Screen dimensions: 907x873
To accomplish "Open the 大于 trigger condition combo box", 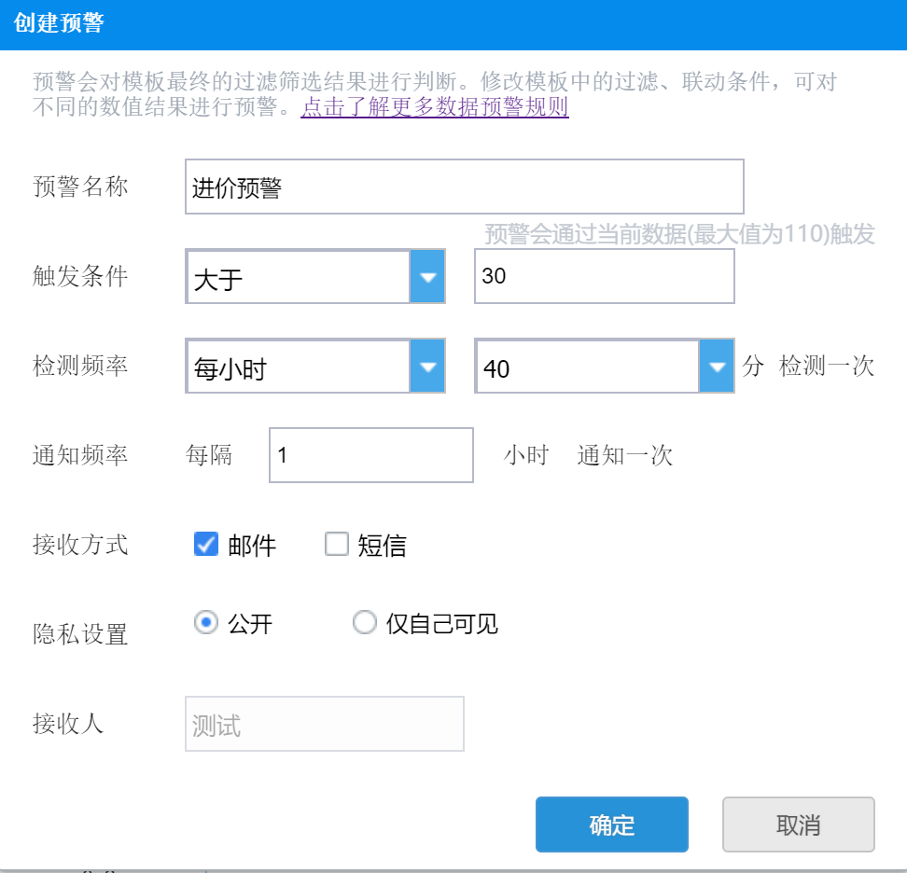I will tap(299, 277).
